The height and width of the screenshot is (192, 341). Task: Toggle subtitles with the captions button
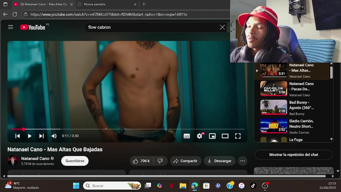coord(187,136)
